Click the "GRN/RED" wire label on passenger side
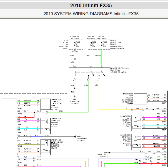Viewport: 168px width, 167px height. click(x=156, y=138)
